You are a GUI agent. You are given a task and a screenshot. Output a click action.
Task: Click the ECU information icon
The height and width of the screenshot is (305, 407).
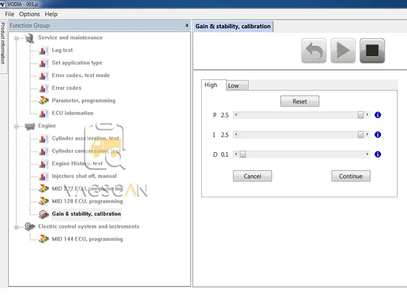click(x=44, y=113)
